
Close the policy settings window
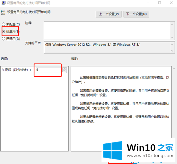coord(171,3)
